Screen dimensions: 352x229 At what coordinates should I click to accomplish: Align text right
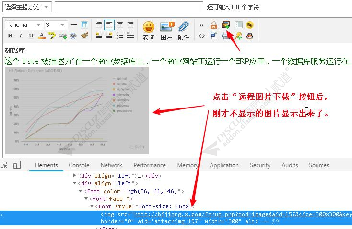coord(130,24)
